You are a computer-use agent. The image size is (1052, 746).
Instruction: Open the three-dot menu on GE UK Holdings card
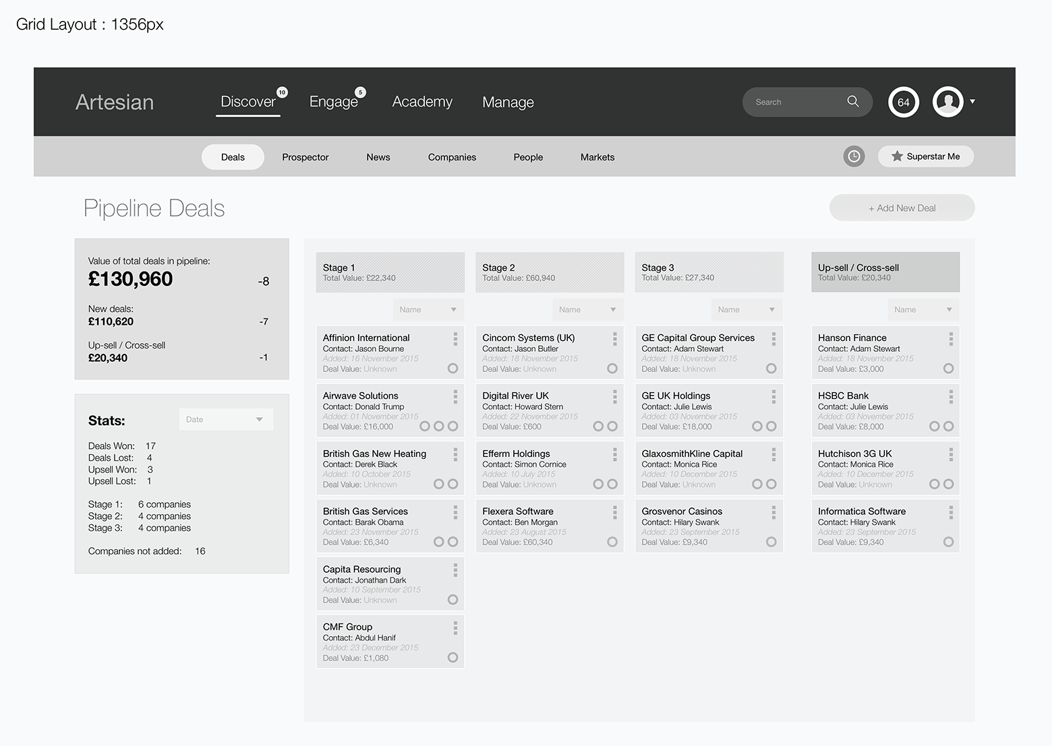coord(773,396)
